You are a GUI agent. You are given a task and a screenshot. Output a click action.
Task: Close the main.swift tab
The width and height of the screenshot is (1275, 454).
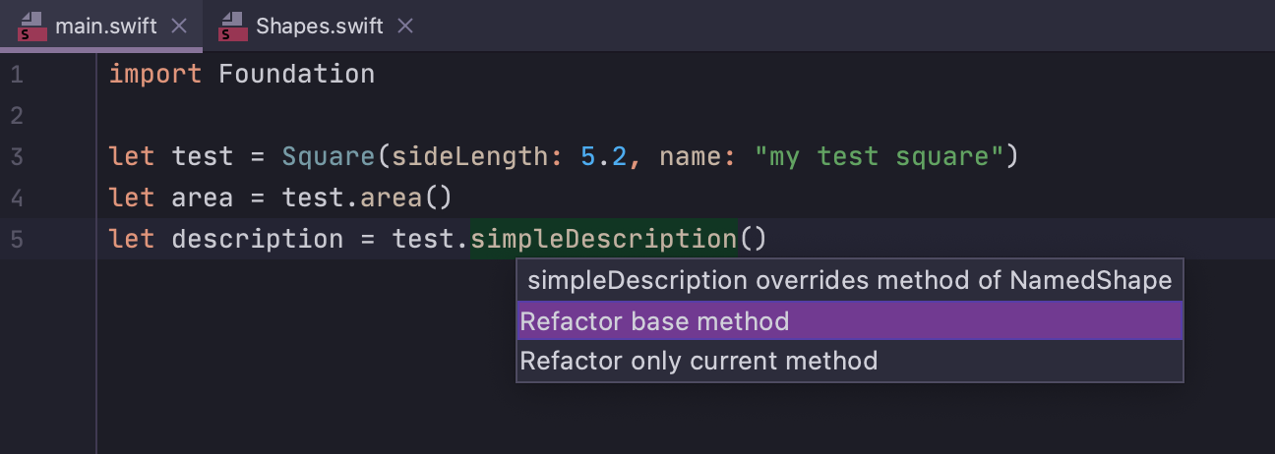pyautogui.click(x=179, y=27)
